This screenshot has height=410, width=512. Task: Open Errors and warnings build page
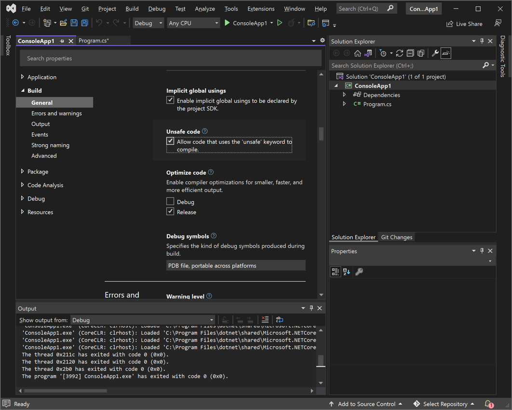click(x=56, y=113)
